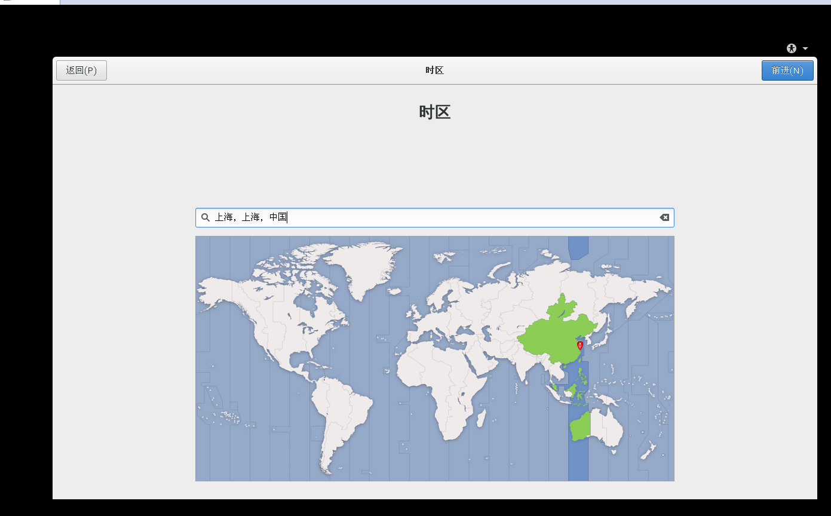
Task: Click the 返回(P) back button
Action: [x=81, y=70]
